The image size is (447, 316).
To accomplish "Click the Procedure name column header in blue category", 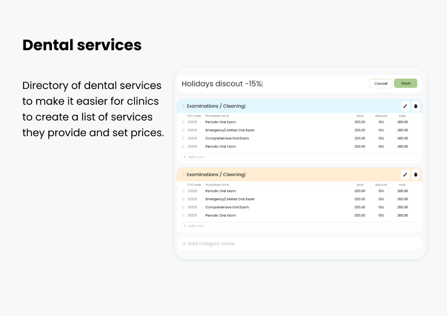I will pyautogui.click(x=217, y=116).
